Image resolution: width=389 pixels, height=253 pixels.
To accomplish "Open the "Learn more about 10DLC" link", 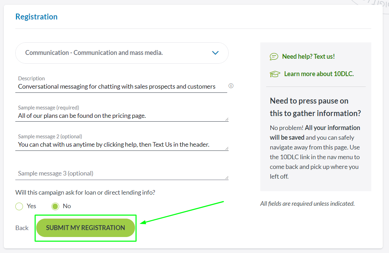I will click(319, 74).
